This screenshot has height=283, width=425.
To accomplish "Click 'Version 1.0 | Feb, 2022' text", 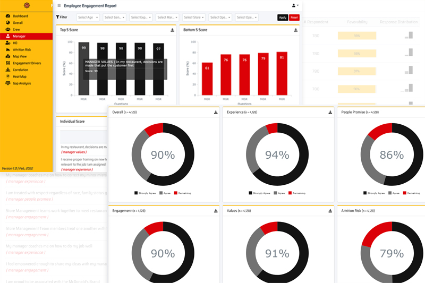I will (x=18, y=168).
